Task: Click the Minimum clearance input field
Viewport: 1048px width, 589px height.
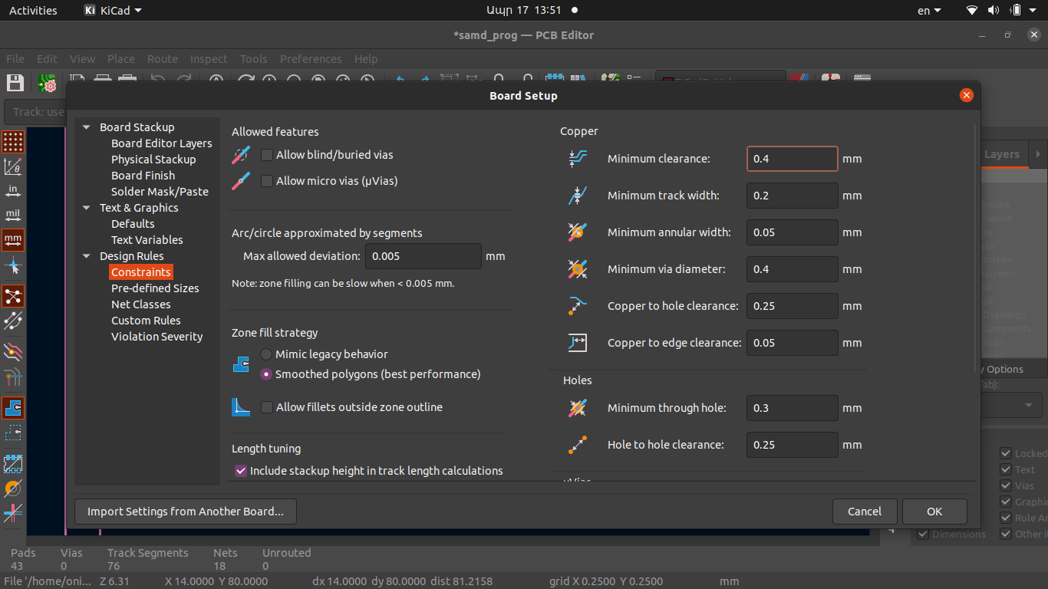Action: point(792,159)
